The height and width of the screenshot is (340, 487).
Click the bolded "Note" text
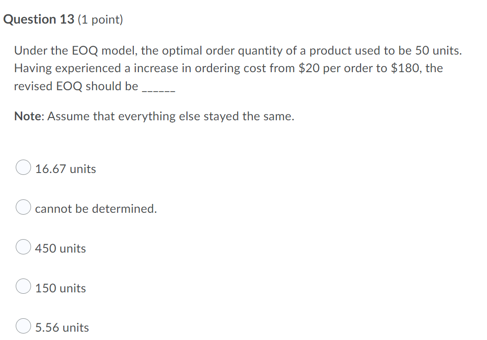(x=26, y=116)
